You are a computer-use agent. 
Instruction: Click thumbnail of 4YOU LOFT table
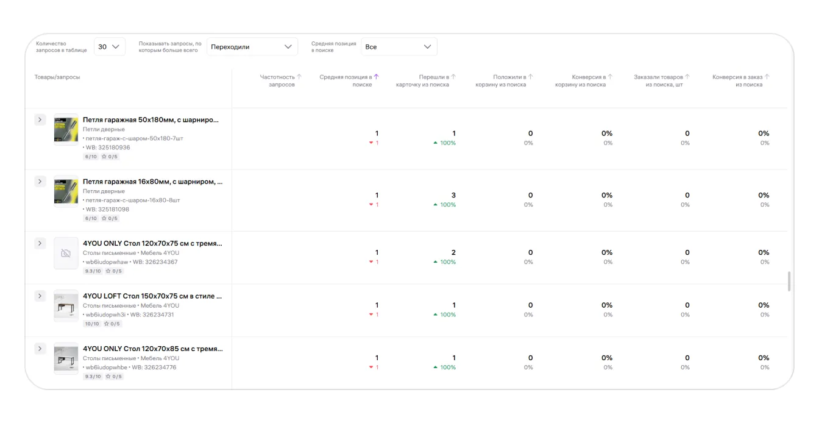(66, 305)
